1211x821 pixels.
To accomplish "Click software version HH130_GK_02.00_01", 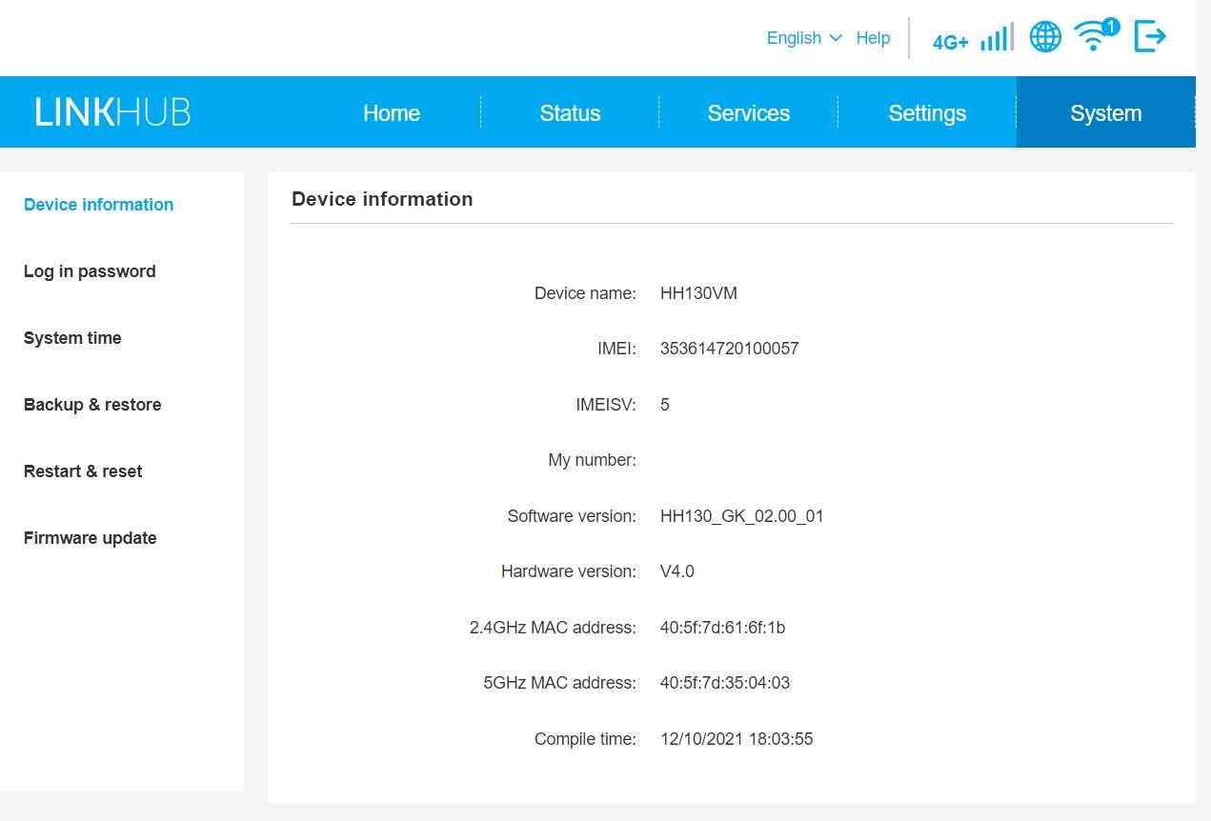I will coord(741,516).
